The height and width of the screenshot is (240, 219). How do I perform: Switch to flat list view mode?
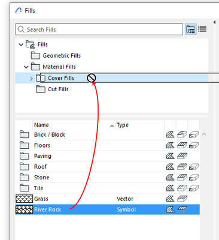[x=202, y=29]
